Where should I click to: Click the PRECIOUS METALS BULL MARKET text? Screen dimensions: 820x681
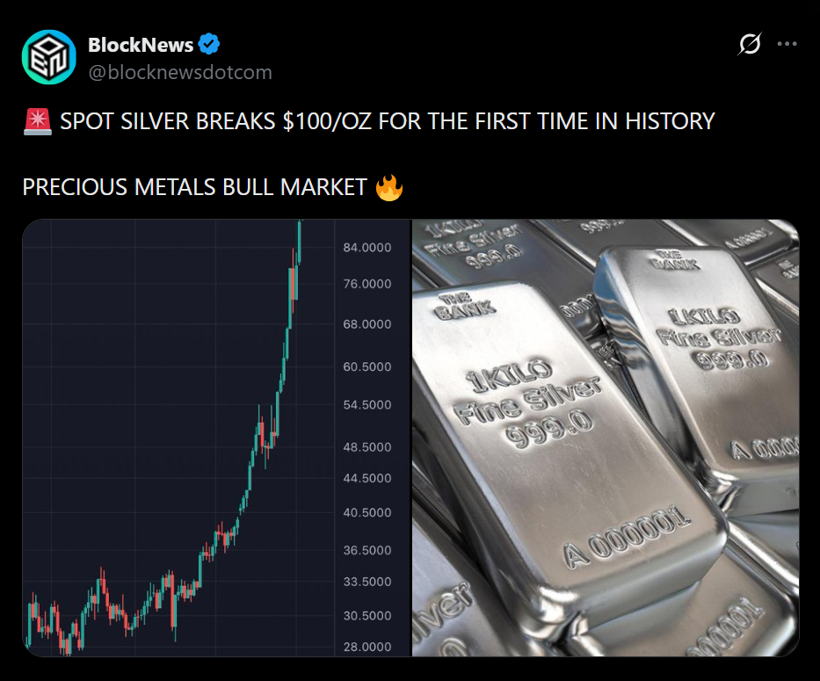(194, 187)
